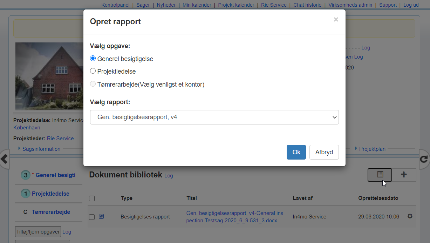
Task: Select the Generel besigtigelse radio option
Action: pos(93,59)
